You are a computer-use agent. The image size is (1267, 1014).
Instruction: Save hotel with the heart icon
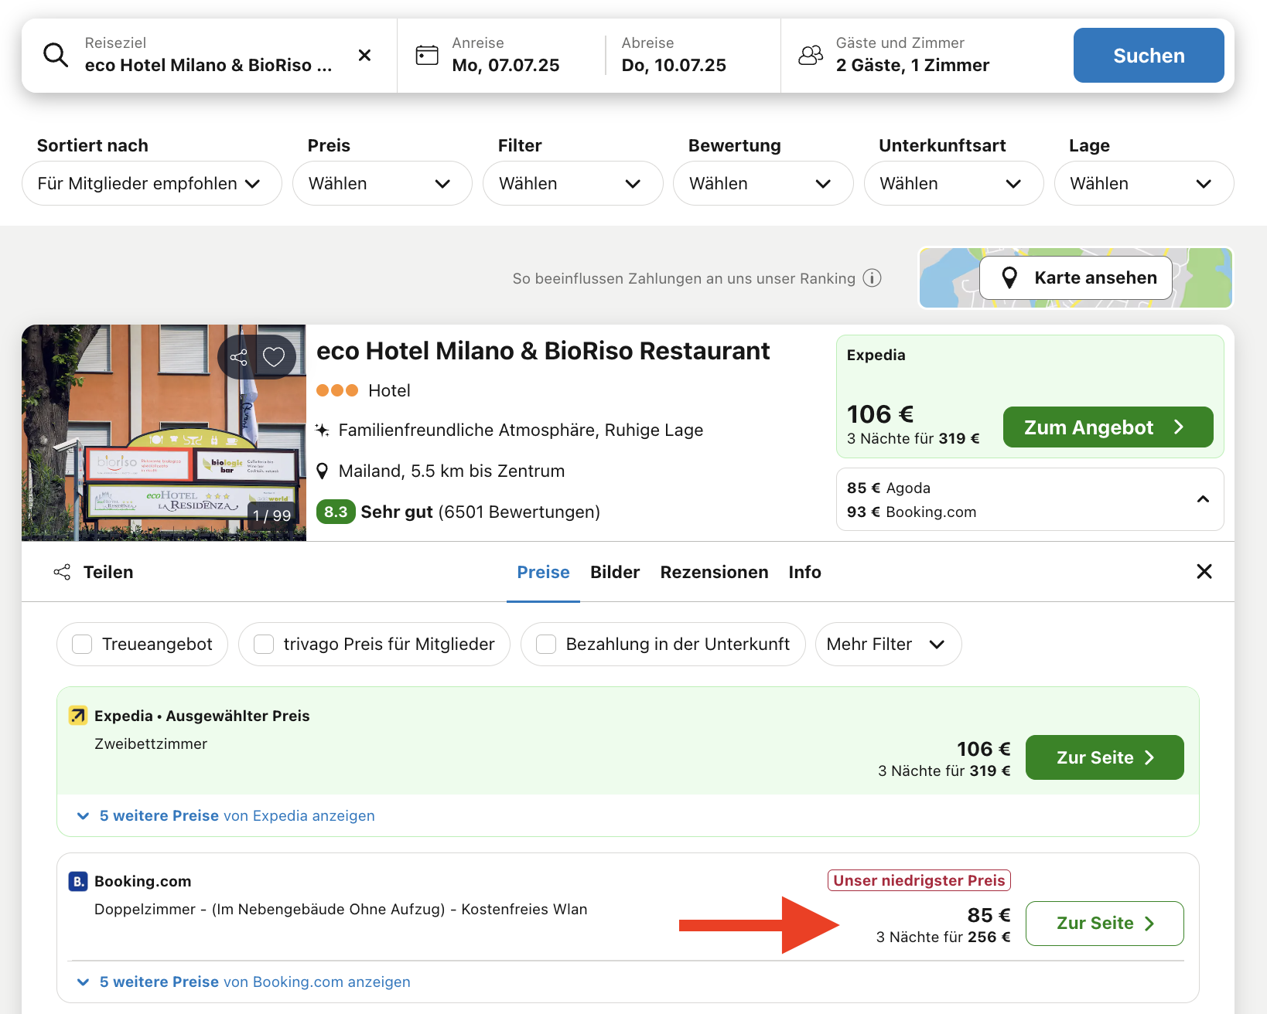(274, 357)
